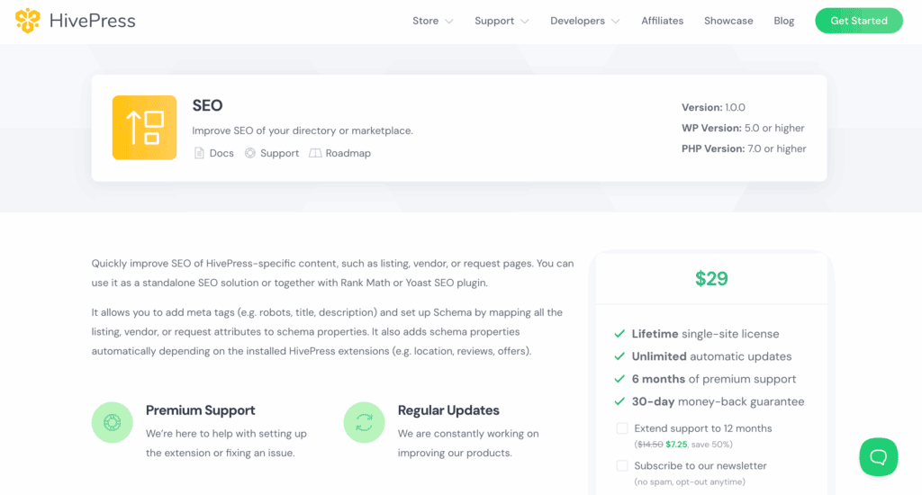Enable Extend support to 12 months checkbox
The width and height of the screenshot is (922, 495).
[622, 428]
